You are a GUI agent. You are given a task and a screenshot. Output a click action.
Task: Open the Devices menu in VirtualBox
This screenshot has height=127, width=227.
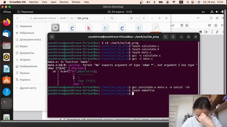point(64,2)
